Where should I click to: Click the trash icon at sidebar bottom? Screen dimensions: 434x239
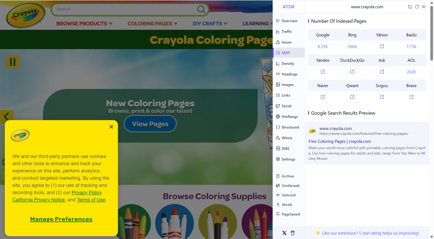[x=293, y=233]
